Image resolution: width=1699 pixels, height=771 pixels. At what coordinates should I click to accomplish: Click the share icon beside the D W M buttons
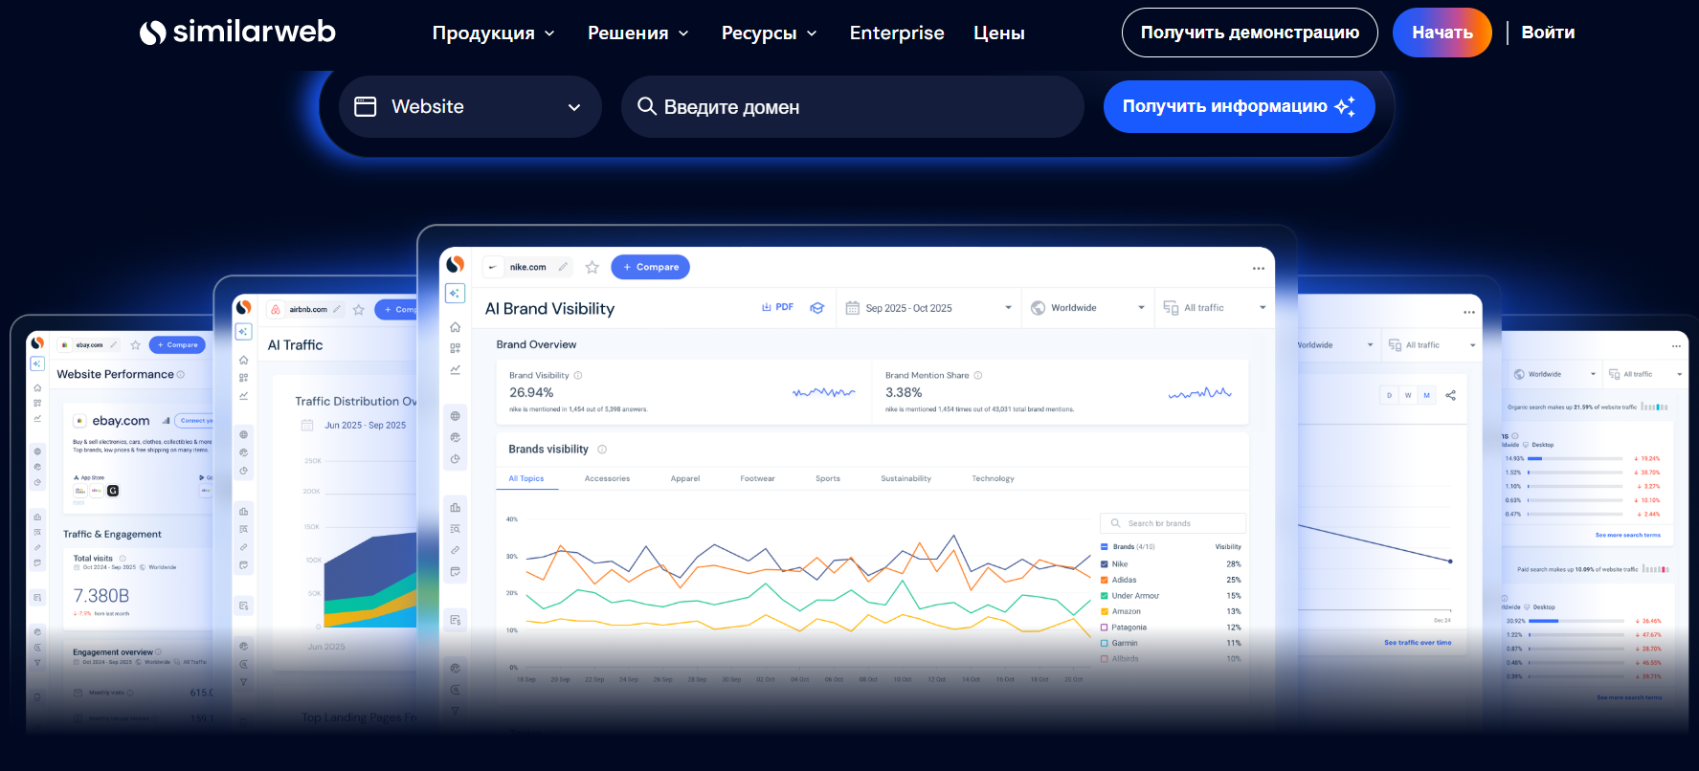[x=1451, y=395]
